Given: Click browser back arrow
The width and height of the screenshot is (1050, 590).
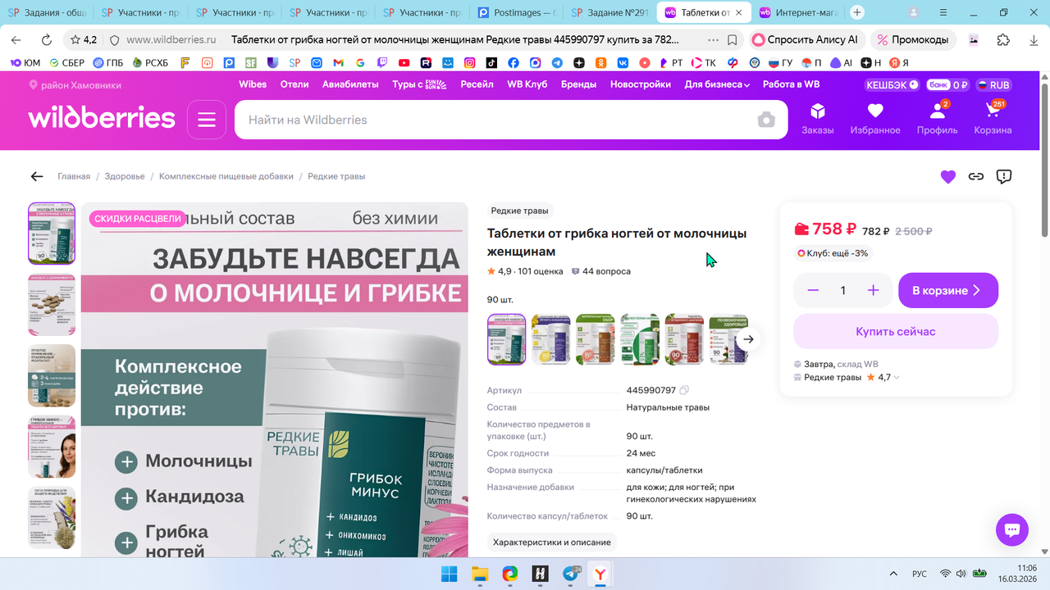Looking at the screenshot, I should pos(16,39).
